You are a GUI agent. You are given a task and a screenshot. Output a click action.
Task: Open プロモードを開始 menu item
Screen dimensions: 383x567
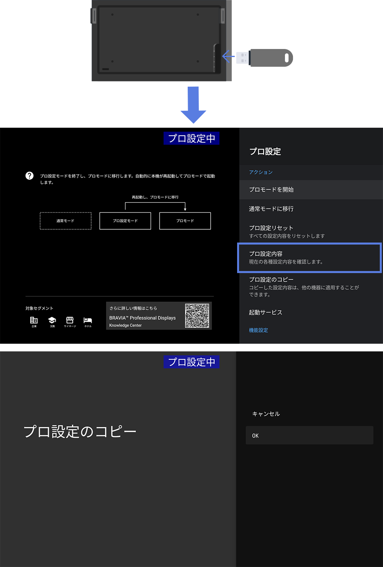272,190
